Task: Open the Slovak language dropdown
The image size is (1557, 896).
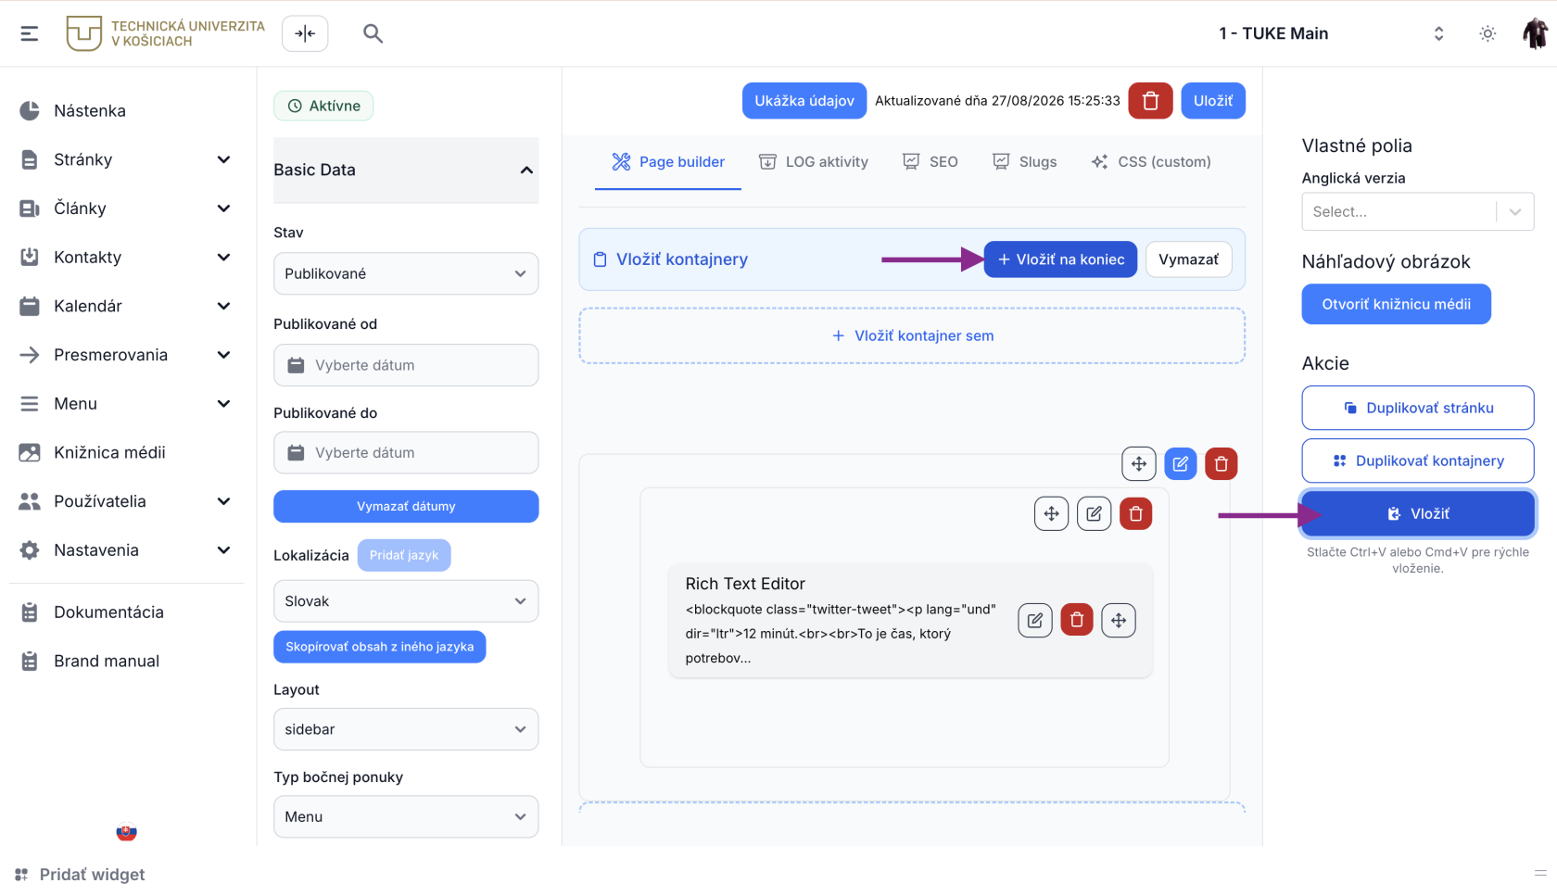Action: pos(406,601)
